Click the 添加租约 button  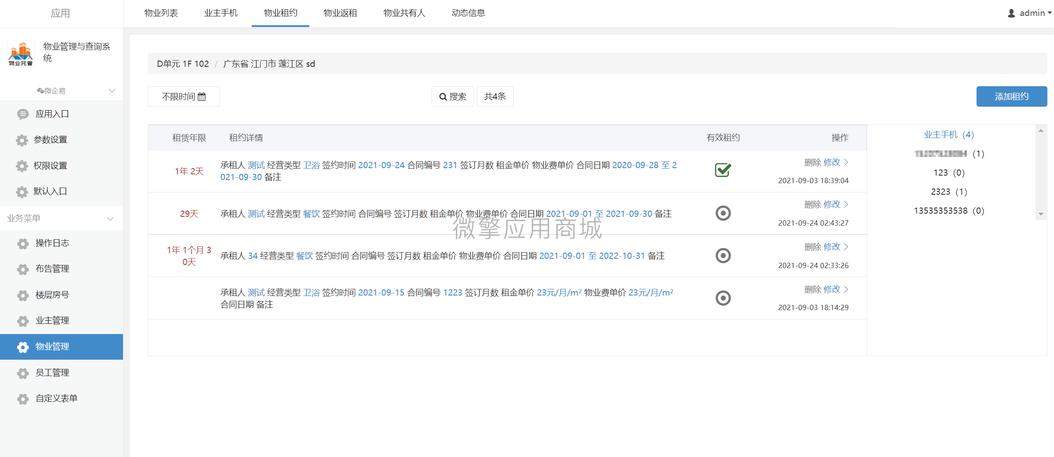pos(1012,96)
